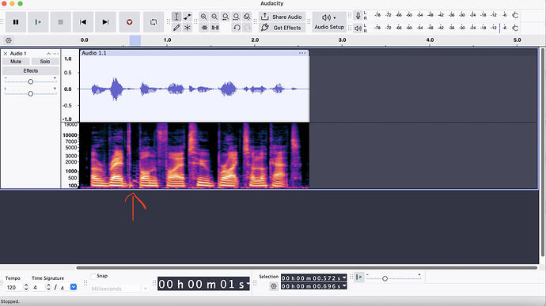
Task: Click the waveform in Audio 1 clip
Action: tap(195, 89)
